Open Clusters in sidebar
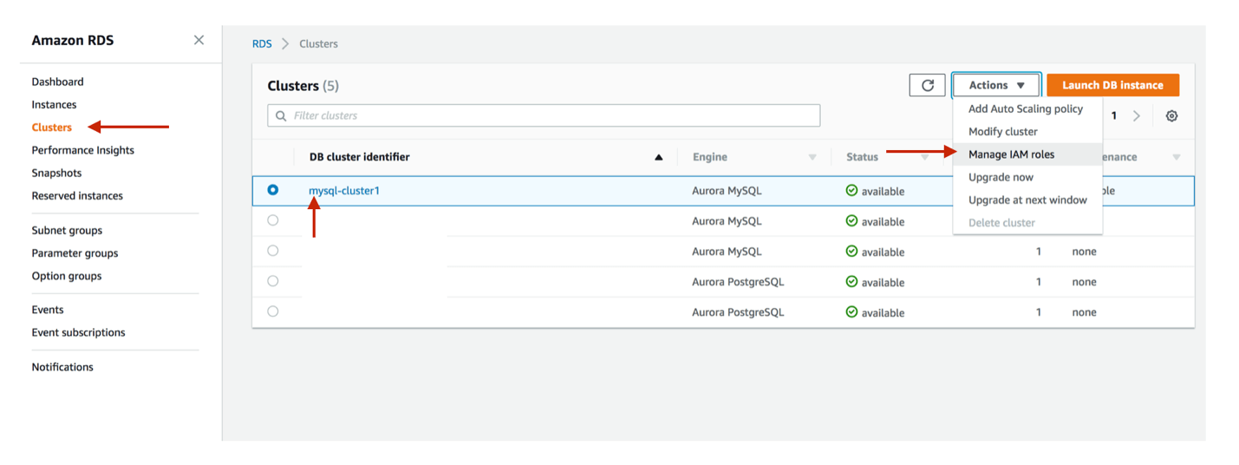1239x465 pixels. coord(52,127)
